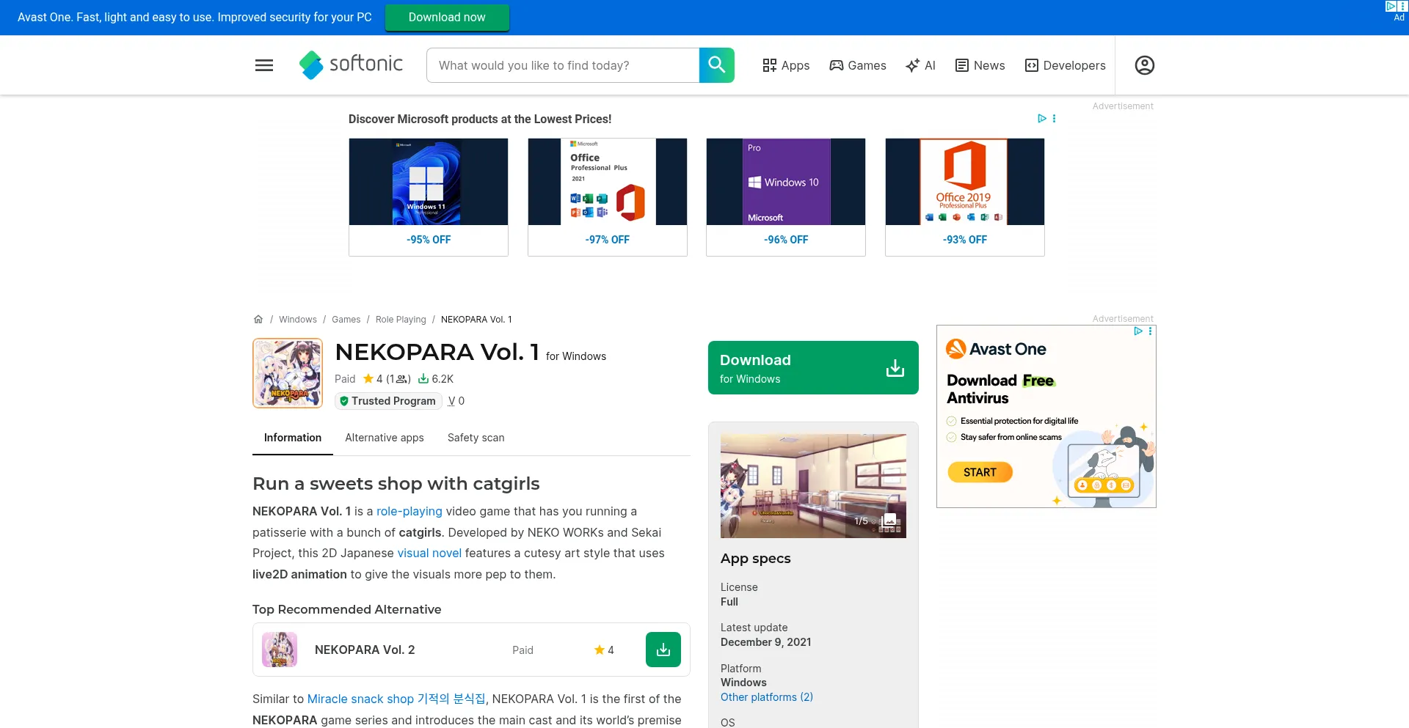This screenshot has width=1409, height=728.
Task: Click the Role Playing breadcrumb
Action: (x=401, y=320)
